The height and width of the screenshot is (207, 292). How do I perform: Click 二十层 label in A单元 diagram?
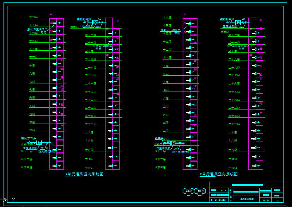(89, 132)
